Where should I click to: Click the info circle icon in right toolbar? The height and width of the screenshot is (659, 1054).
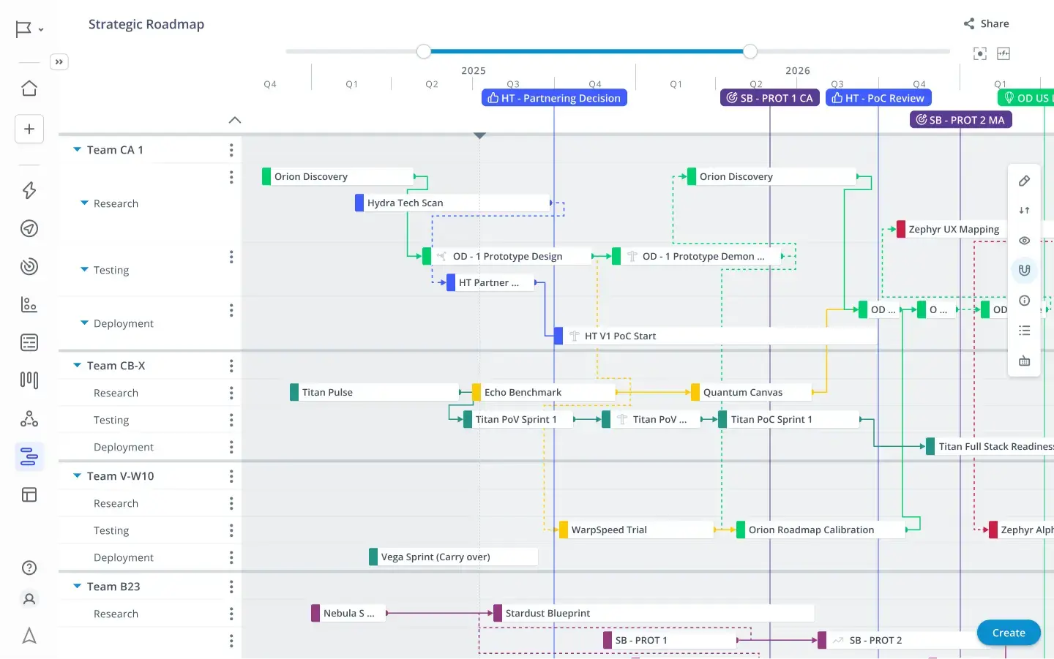pyautogui.click(x=1025, y=301)
